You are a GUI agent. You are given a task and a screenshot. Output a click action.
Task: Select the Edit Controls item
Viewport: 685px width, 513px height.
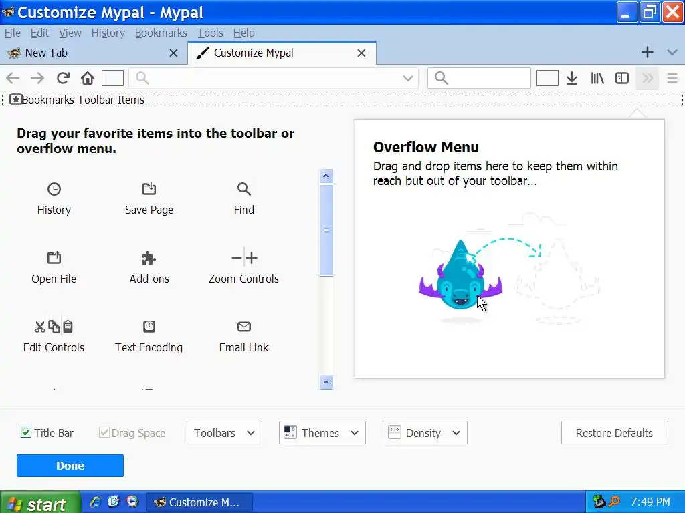54,337
